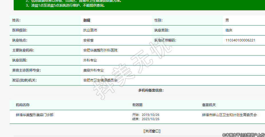
Task: Select the 临床 category value
Action: click(229, 30)
